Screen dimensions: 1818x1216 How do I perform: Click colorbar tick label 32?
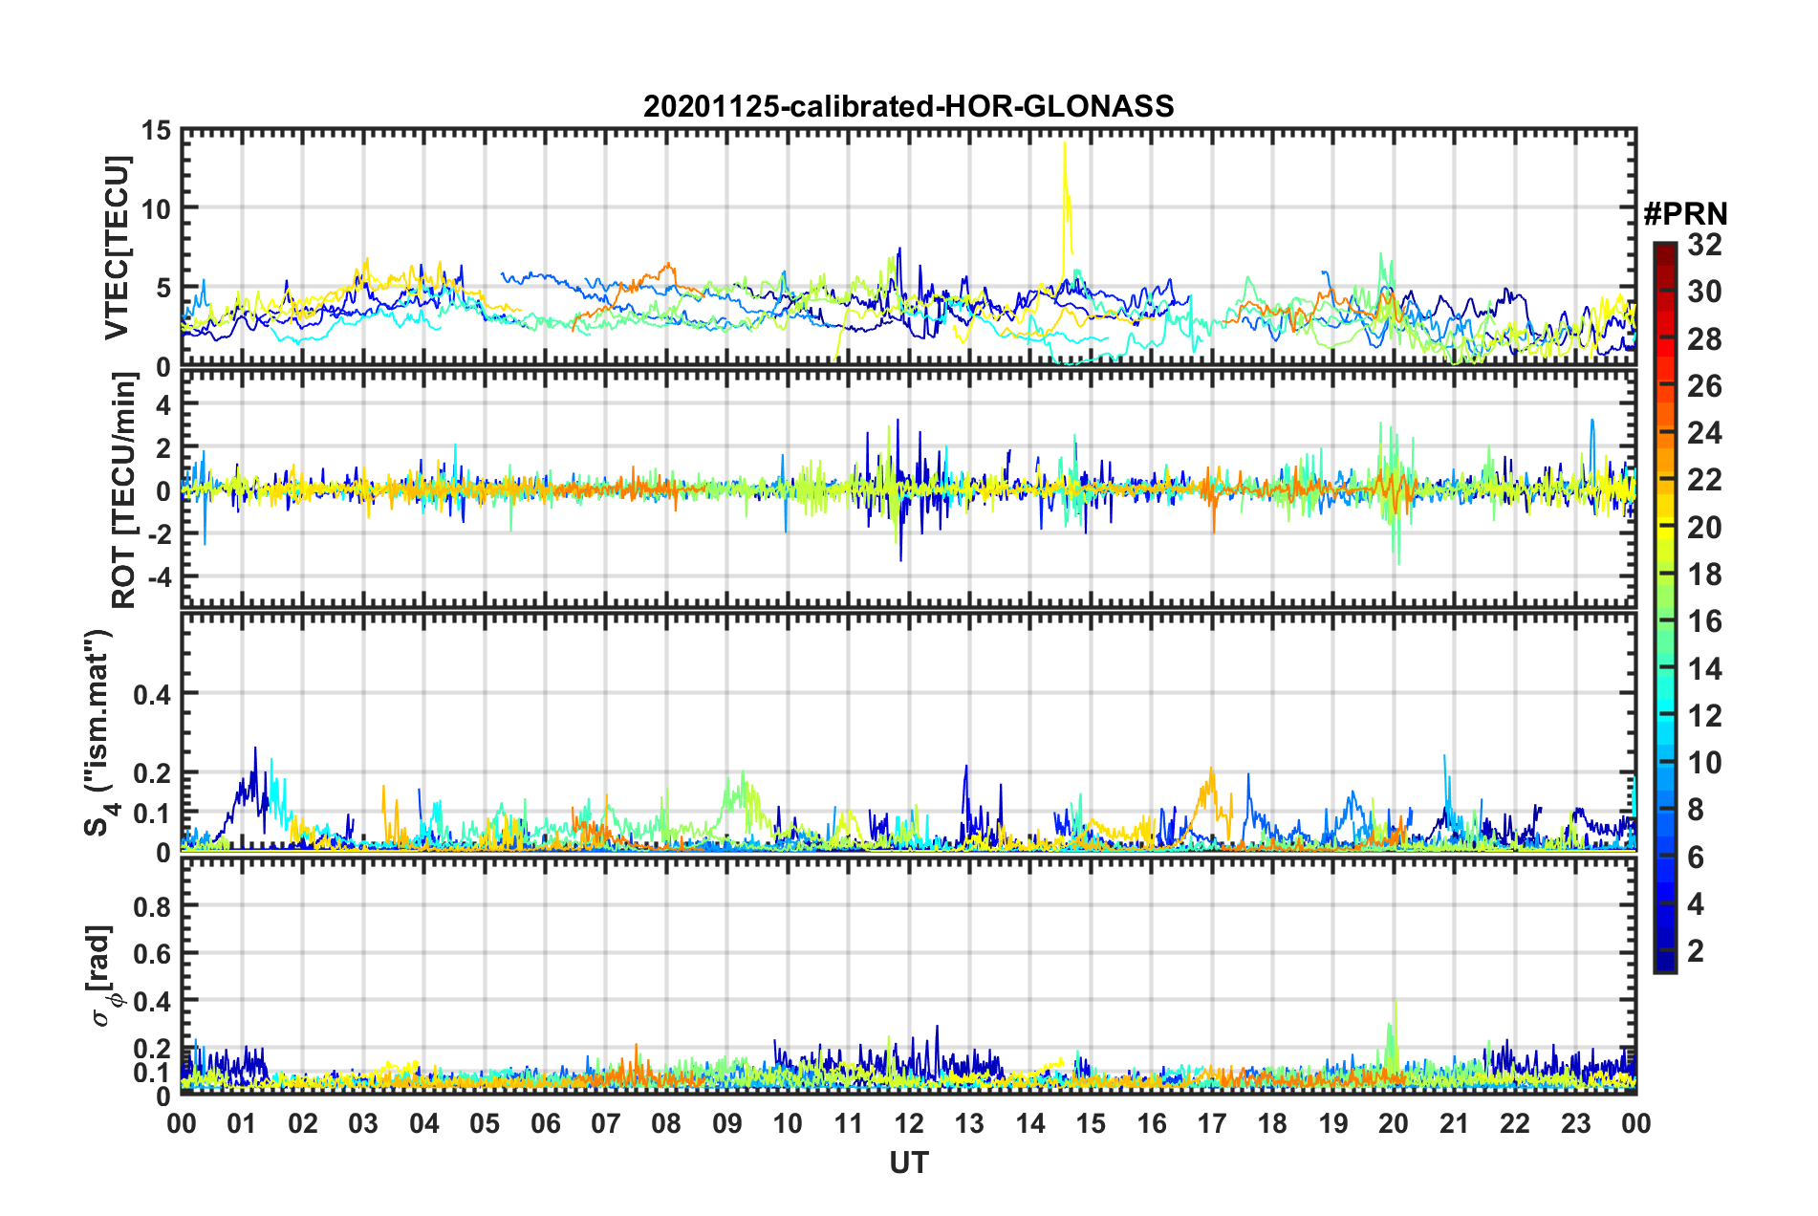[x=1704, y=245]
